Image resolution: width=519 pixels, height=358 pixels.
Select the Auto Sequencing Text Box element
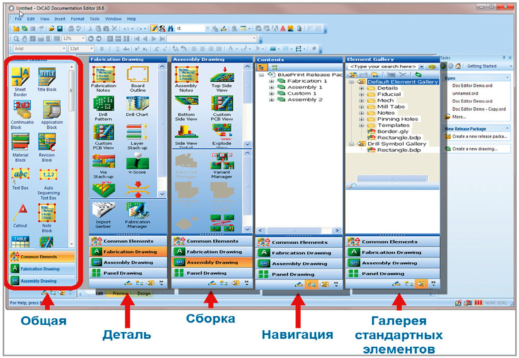(x=48, y=184)
